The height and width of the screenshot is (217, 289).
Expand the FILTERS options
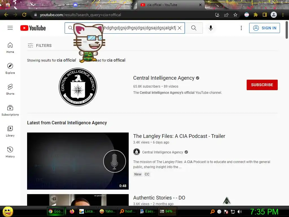point(40,45)
